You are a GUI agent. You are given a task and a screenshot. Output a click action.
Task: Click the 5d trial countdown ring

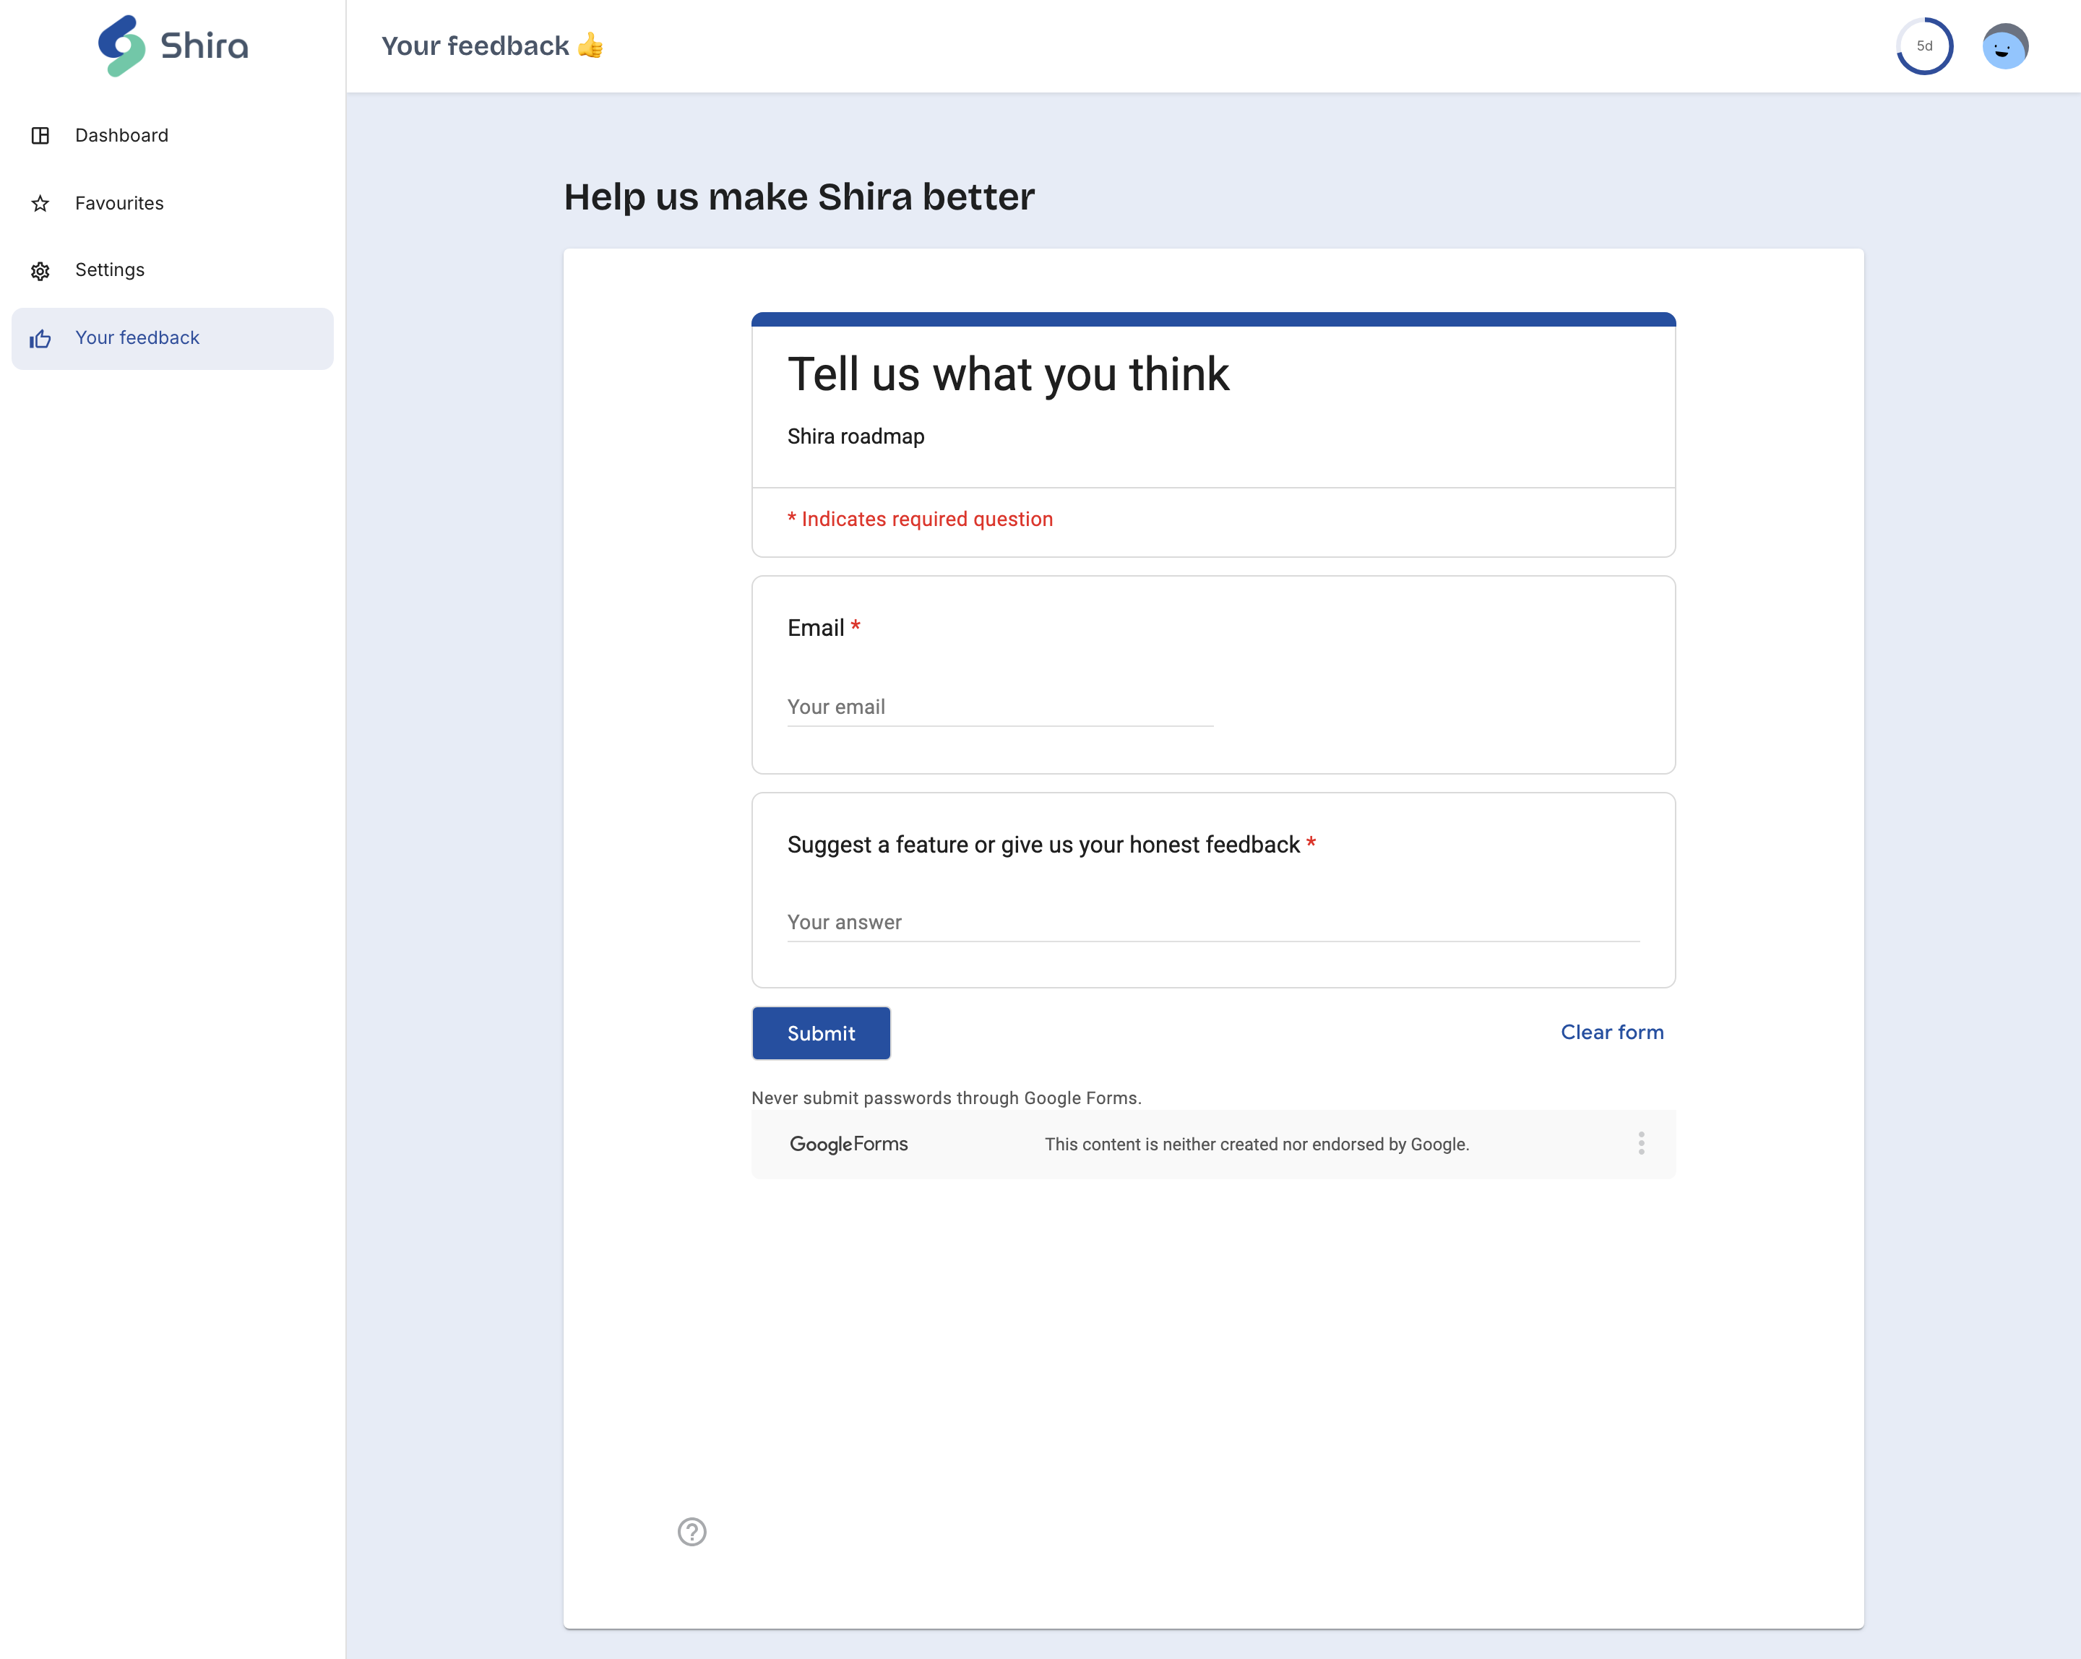click(x=1923, y=46)
